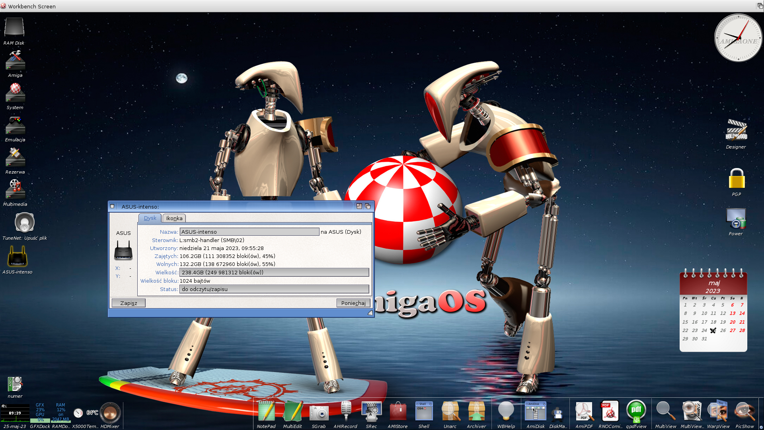This screenshot has height=430, width=764.
Task: Open the Multimedia drive icon
Action: 15,190
